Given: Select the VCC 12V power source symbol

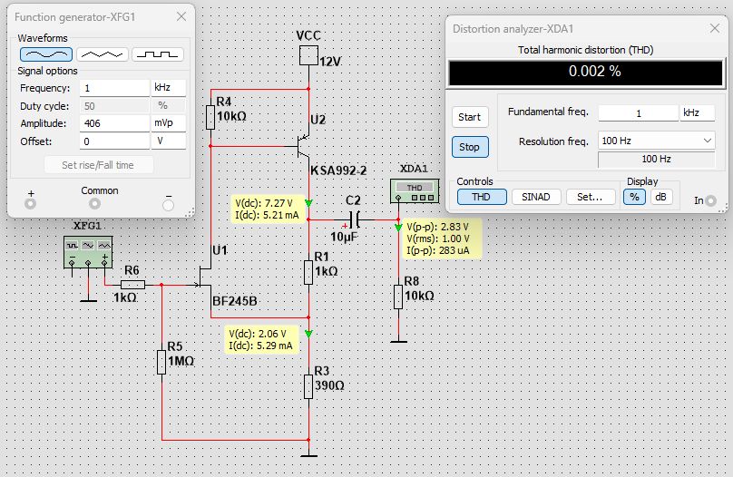Looking at the screenshot, I should 308,55.
